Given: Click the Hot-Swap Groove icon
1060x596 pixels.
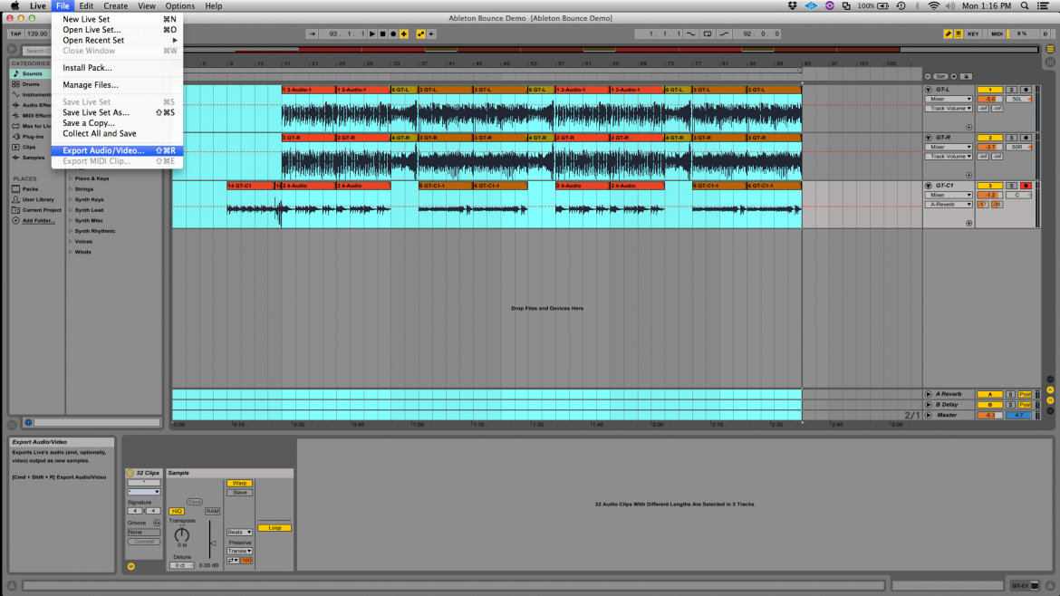Looking at the screenshot, I should tap(157, 523).
